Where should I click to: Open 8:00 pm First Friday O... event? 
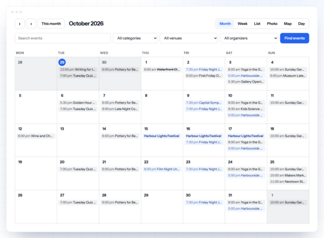204,76
